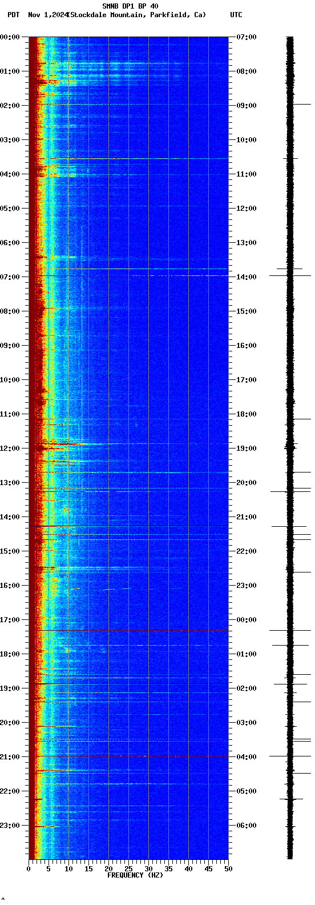Select the 10 Hz frequency tick label
Image resolution: width=315 pixels, height=905 pixels.
tap(68, 869)
